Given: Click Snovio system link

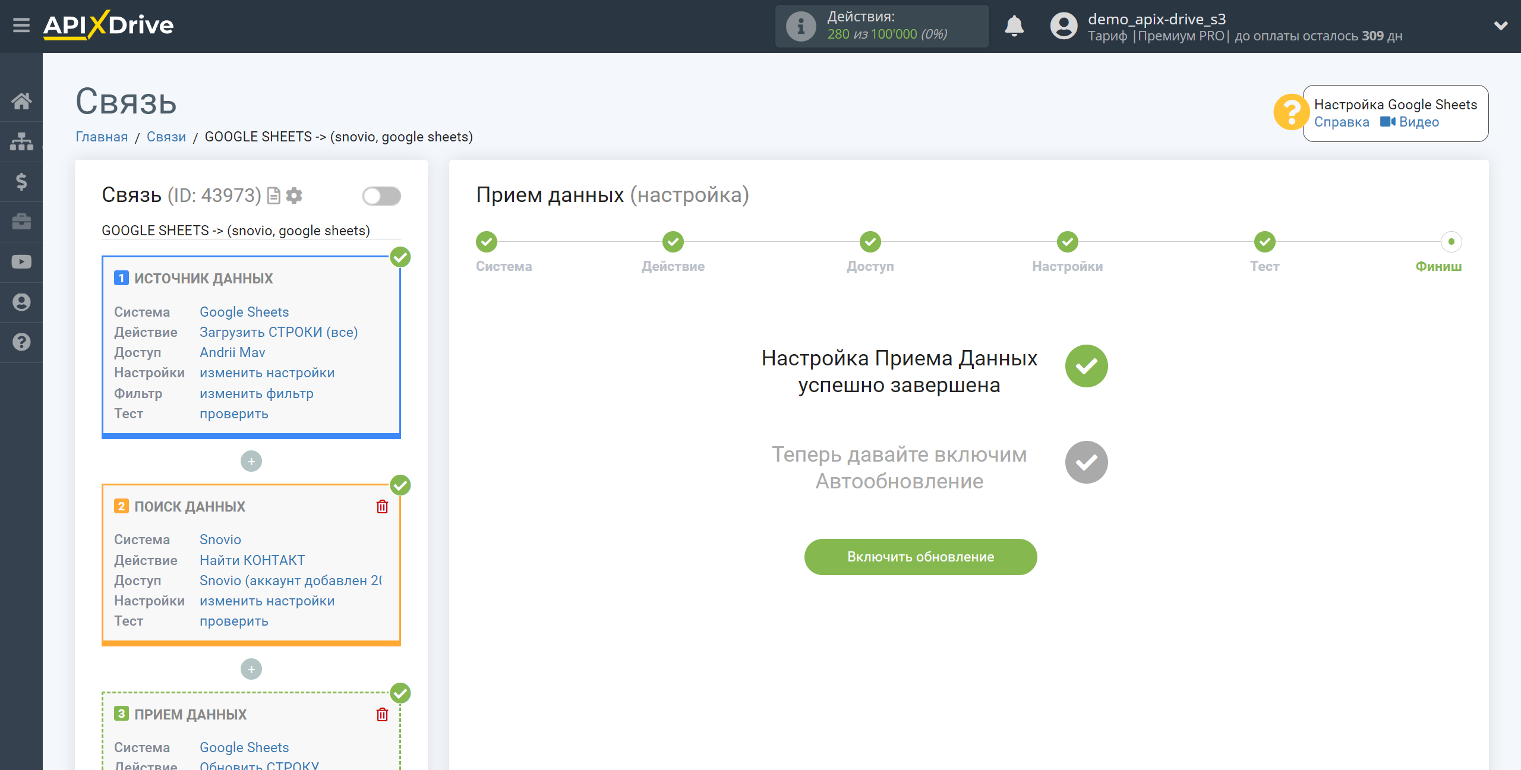Looking at the screenshot, I should coord(220,539).
